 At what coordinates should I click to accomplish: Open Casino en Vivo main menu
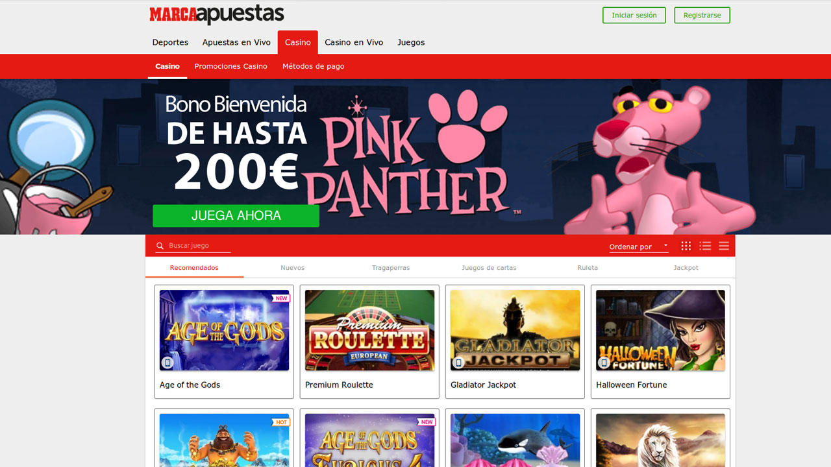pyautogui.click(x=354, y=42)
